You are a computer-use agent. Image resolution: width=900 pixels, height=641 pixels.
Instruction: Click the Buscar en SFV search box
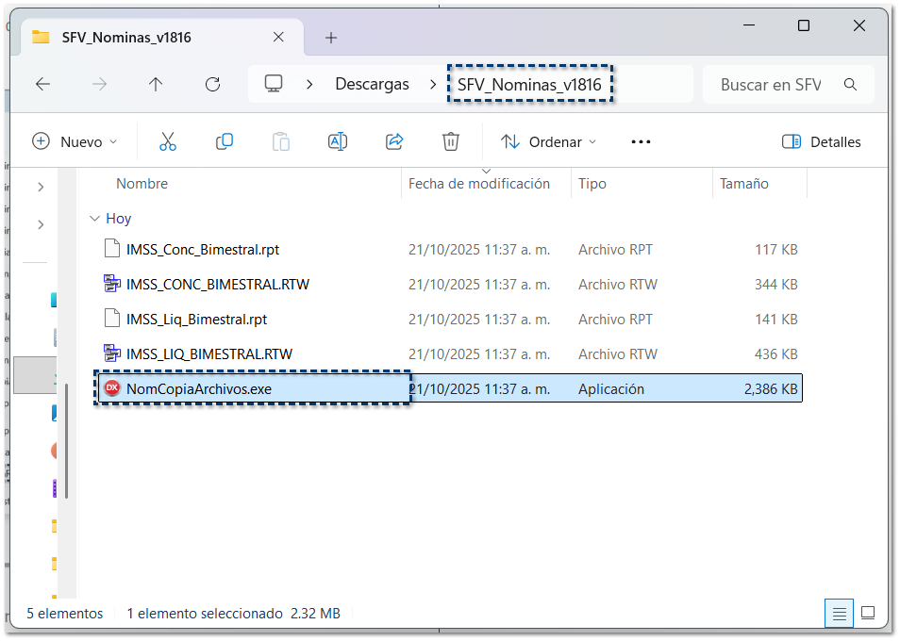pyautogui.click(x=772, y=85)
